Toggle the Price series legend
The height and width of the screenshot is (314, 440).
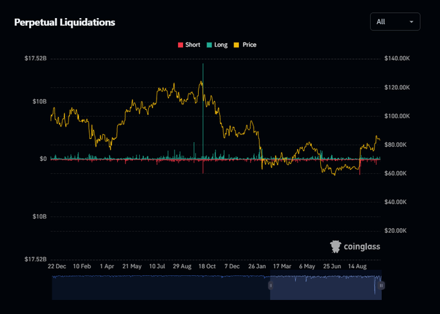click(x=245, y=45)
